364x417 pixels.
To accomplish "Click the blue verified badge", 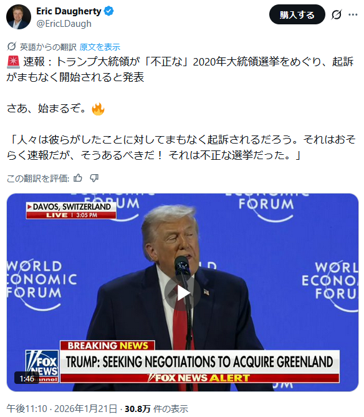I will pos(108,11).
